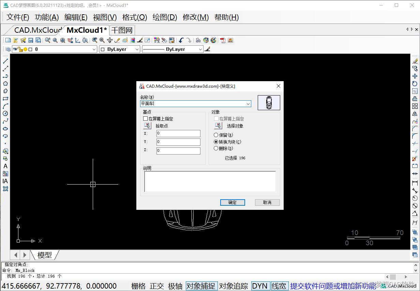This screenshot has width=420, height=291.
Task: Toggle 正交 ortho mode
Action: tap(157, 286)
